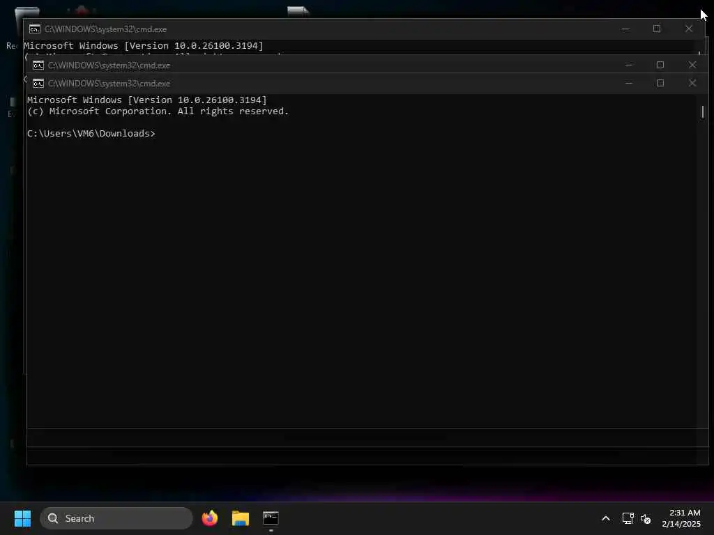Click the rearmost window title C:\WINDOWS\system32\cmd.exe
Viewport: 714px width, 535px height.
pyautogui.click(x=106, y=29)
